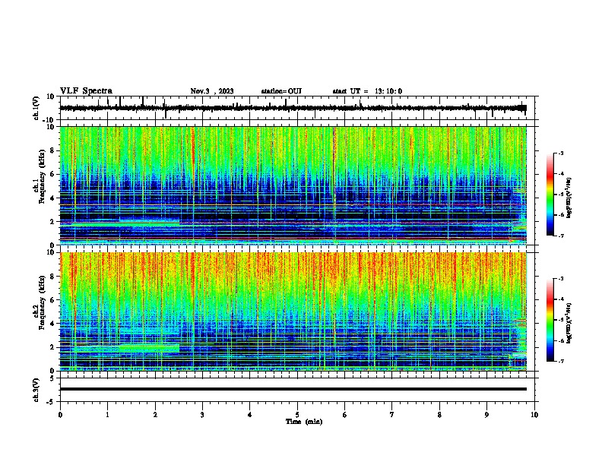This screenshot has width=602, height=465.
Task: Click the "-3" label on ch.2 color scale
Action: pos(561,279)
